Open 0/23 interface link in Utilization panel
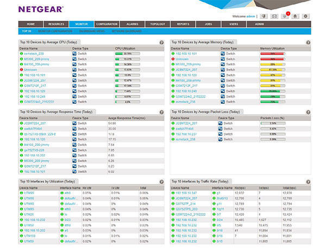Viewport: 326px width, 250px height. 67,220
